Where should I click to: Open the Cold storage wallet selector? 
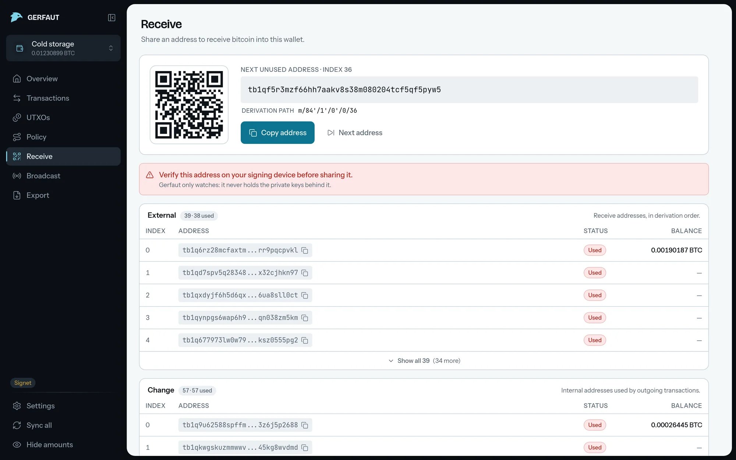(x=63, y=48)
